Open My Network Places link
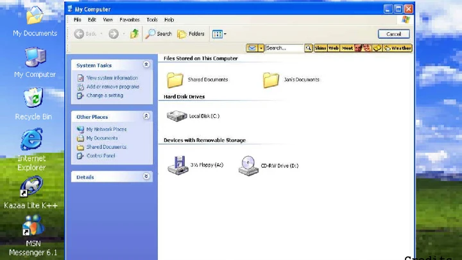462x260 pixels. click(x=107, y=129)
